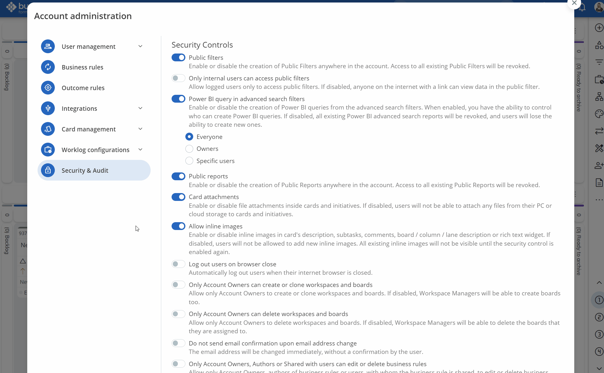Switch off Card attachments toggle
604x373 pixels.
(x=178, y=197)
